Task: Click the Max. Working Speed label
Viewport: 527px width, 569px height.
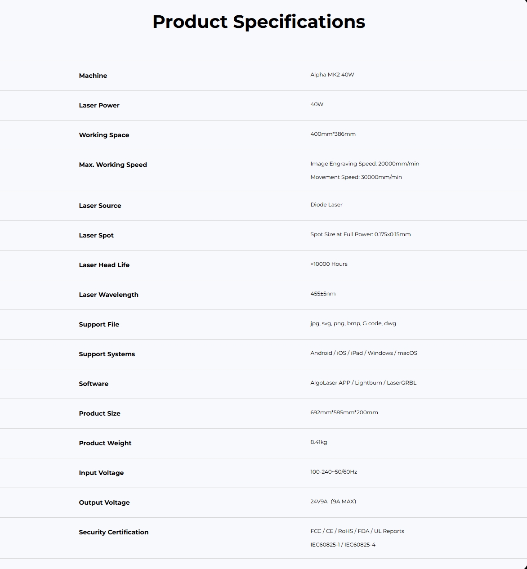Action: (113, 165)
